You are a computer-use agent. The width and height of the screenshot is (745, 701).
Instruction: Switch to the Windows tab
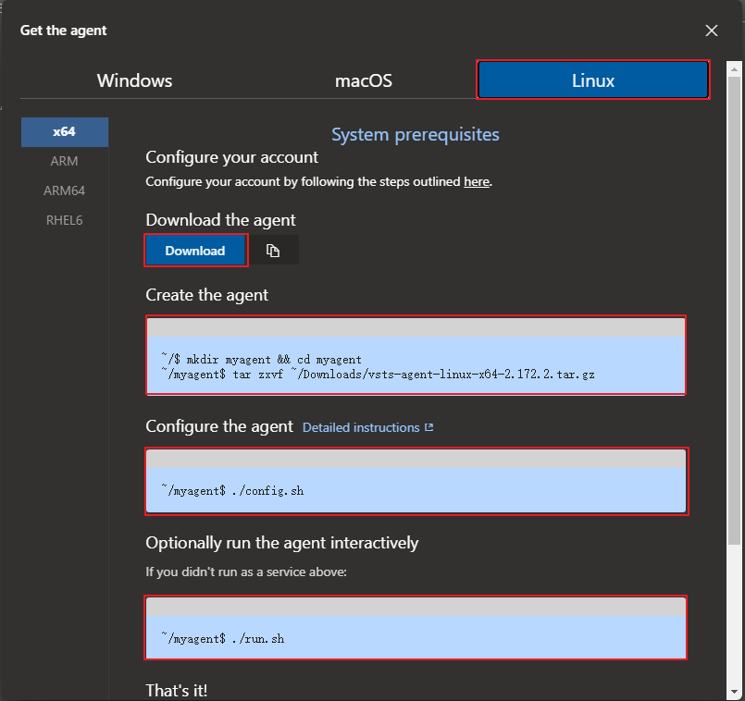pos(134,80)
